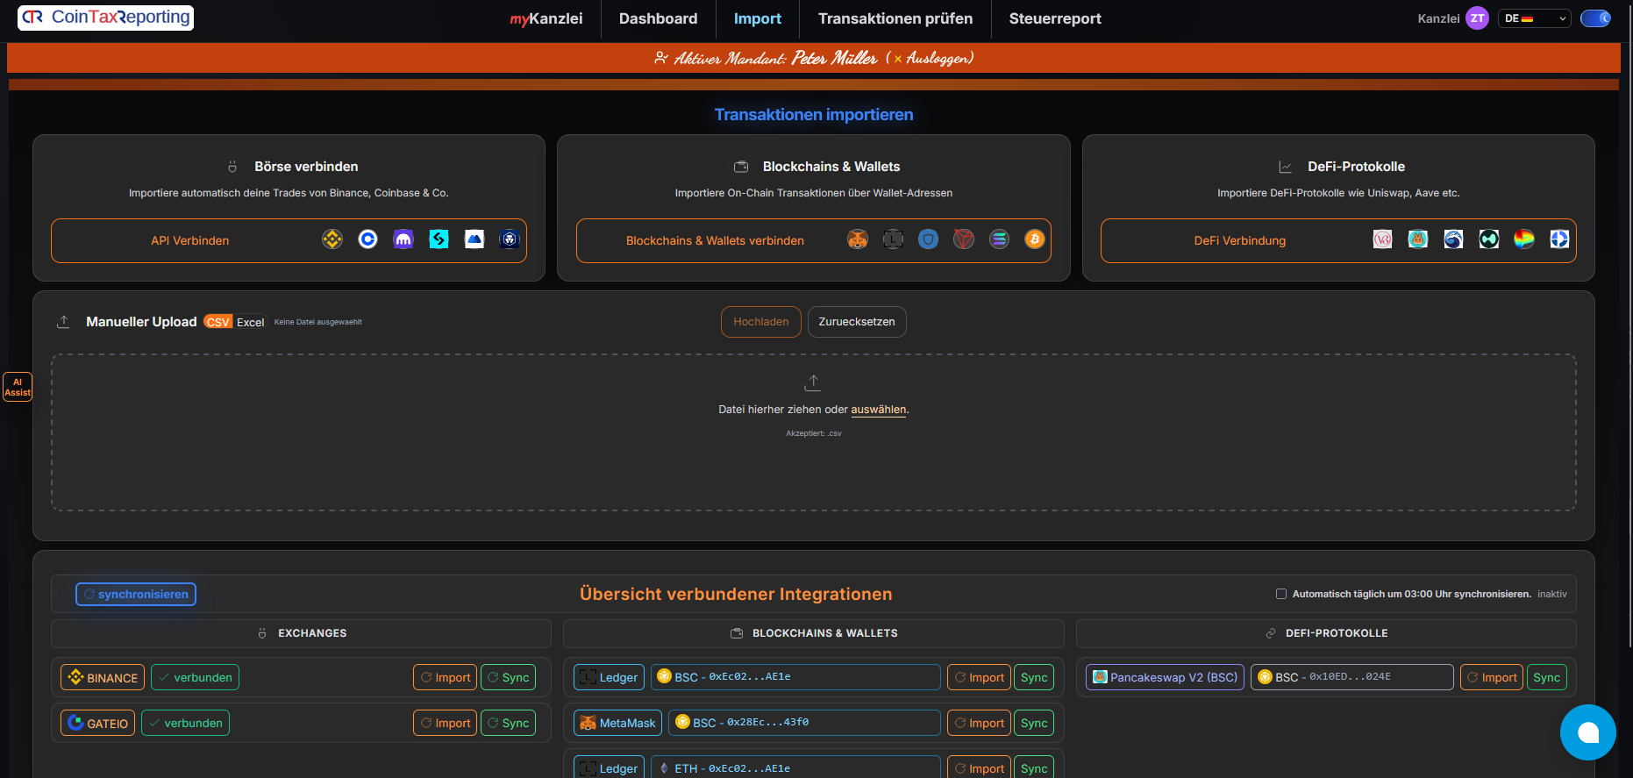Click the Binance logo in Börse verbinden
This screenshot has height=778, width=1633.
click(332, 239)
